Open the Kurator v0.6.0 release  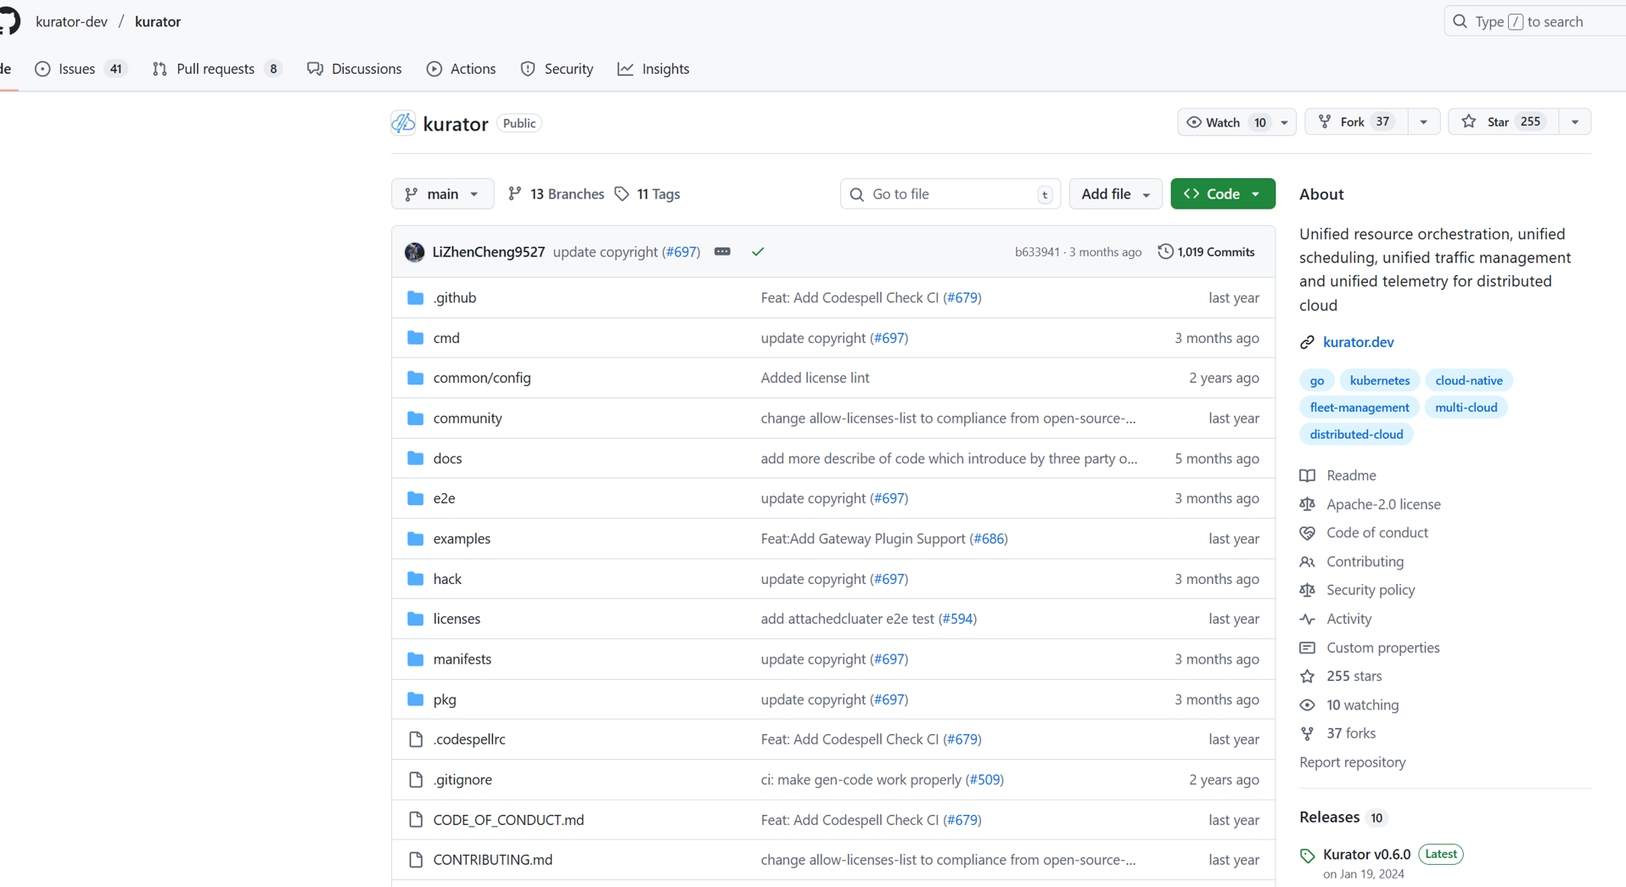click(1366, 854)
